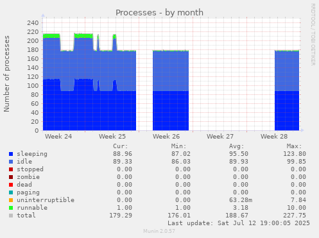Click idle maximum value 99.85
Viewport: 319px width, 238px height.
(297, 162)
